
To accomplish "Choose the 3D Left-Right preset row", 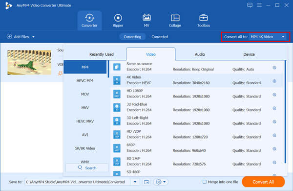I will 197,121.
